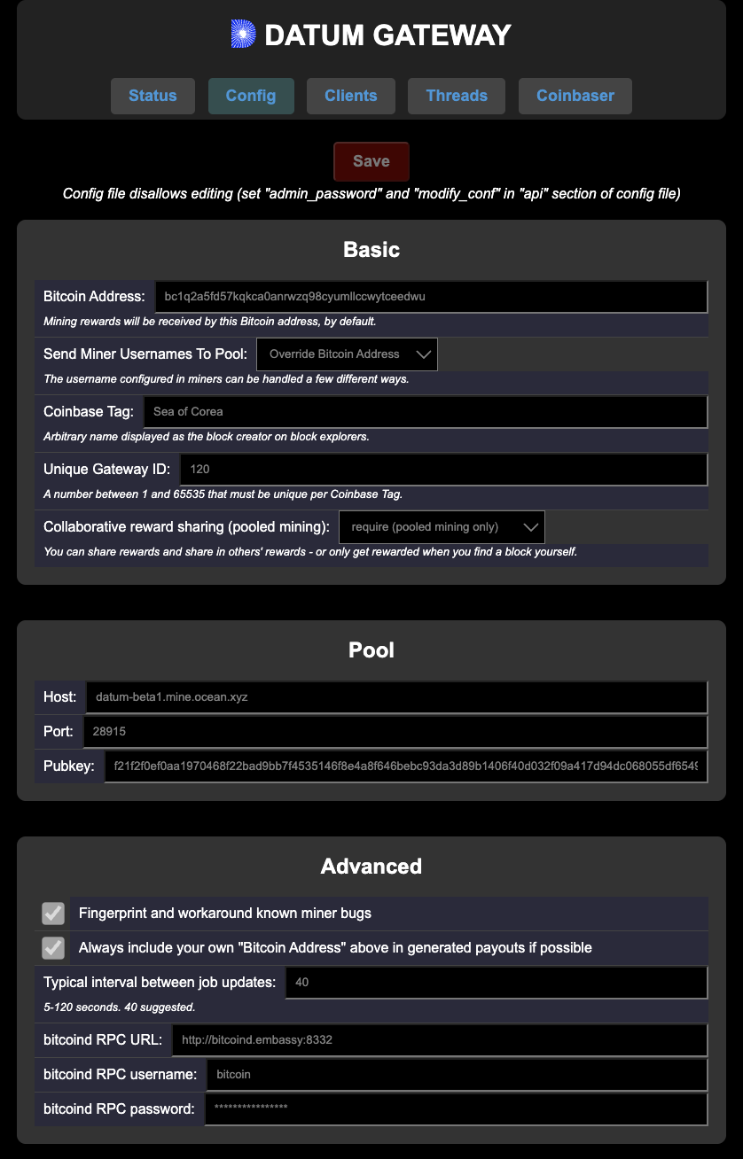Click the Bitcoin Address input field
743x1159 pixels.
point(431,297)
